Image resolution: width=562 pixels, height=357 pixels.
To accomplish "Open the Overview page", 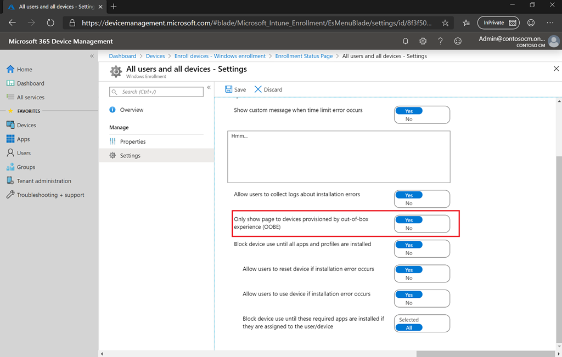I will pos(132,109).
